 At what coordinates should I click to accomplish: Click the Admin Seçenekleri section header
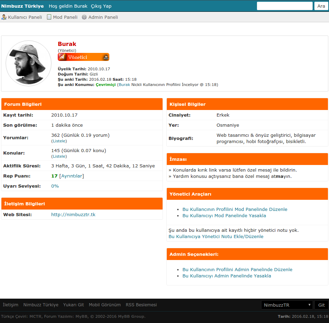(x=247, y=254)
